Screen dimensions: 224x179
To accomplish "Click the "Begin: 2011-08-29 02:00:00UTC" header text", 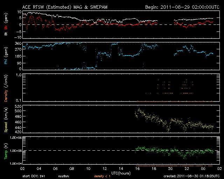I will 182,7.
